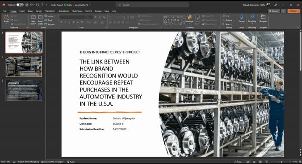Click the Paste icon in Clipboard
Viewport: 302px width, 164px height.
click(6, 18)
